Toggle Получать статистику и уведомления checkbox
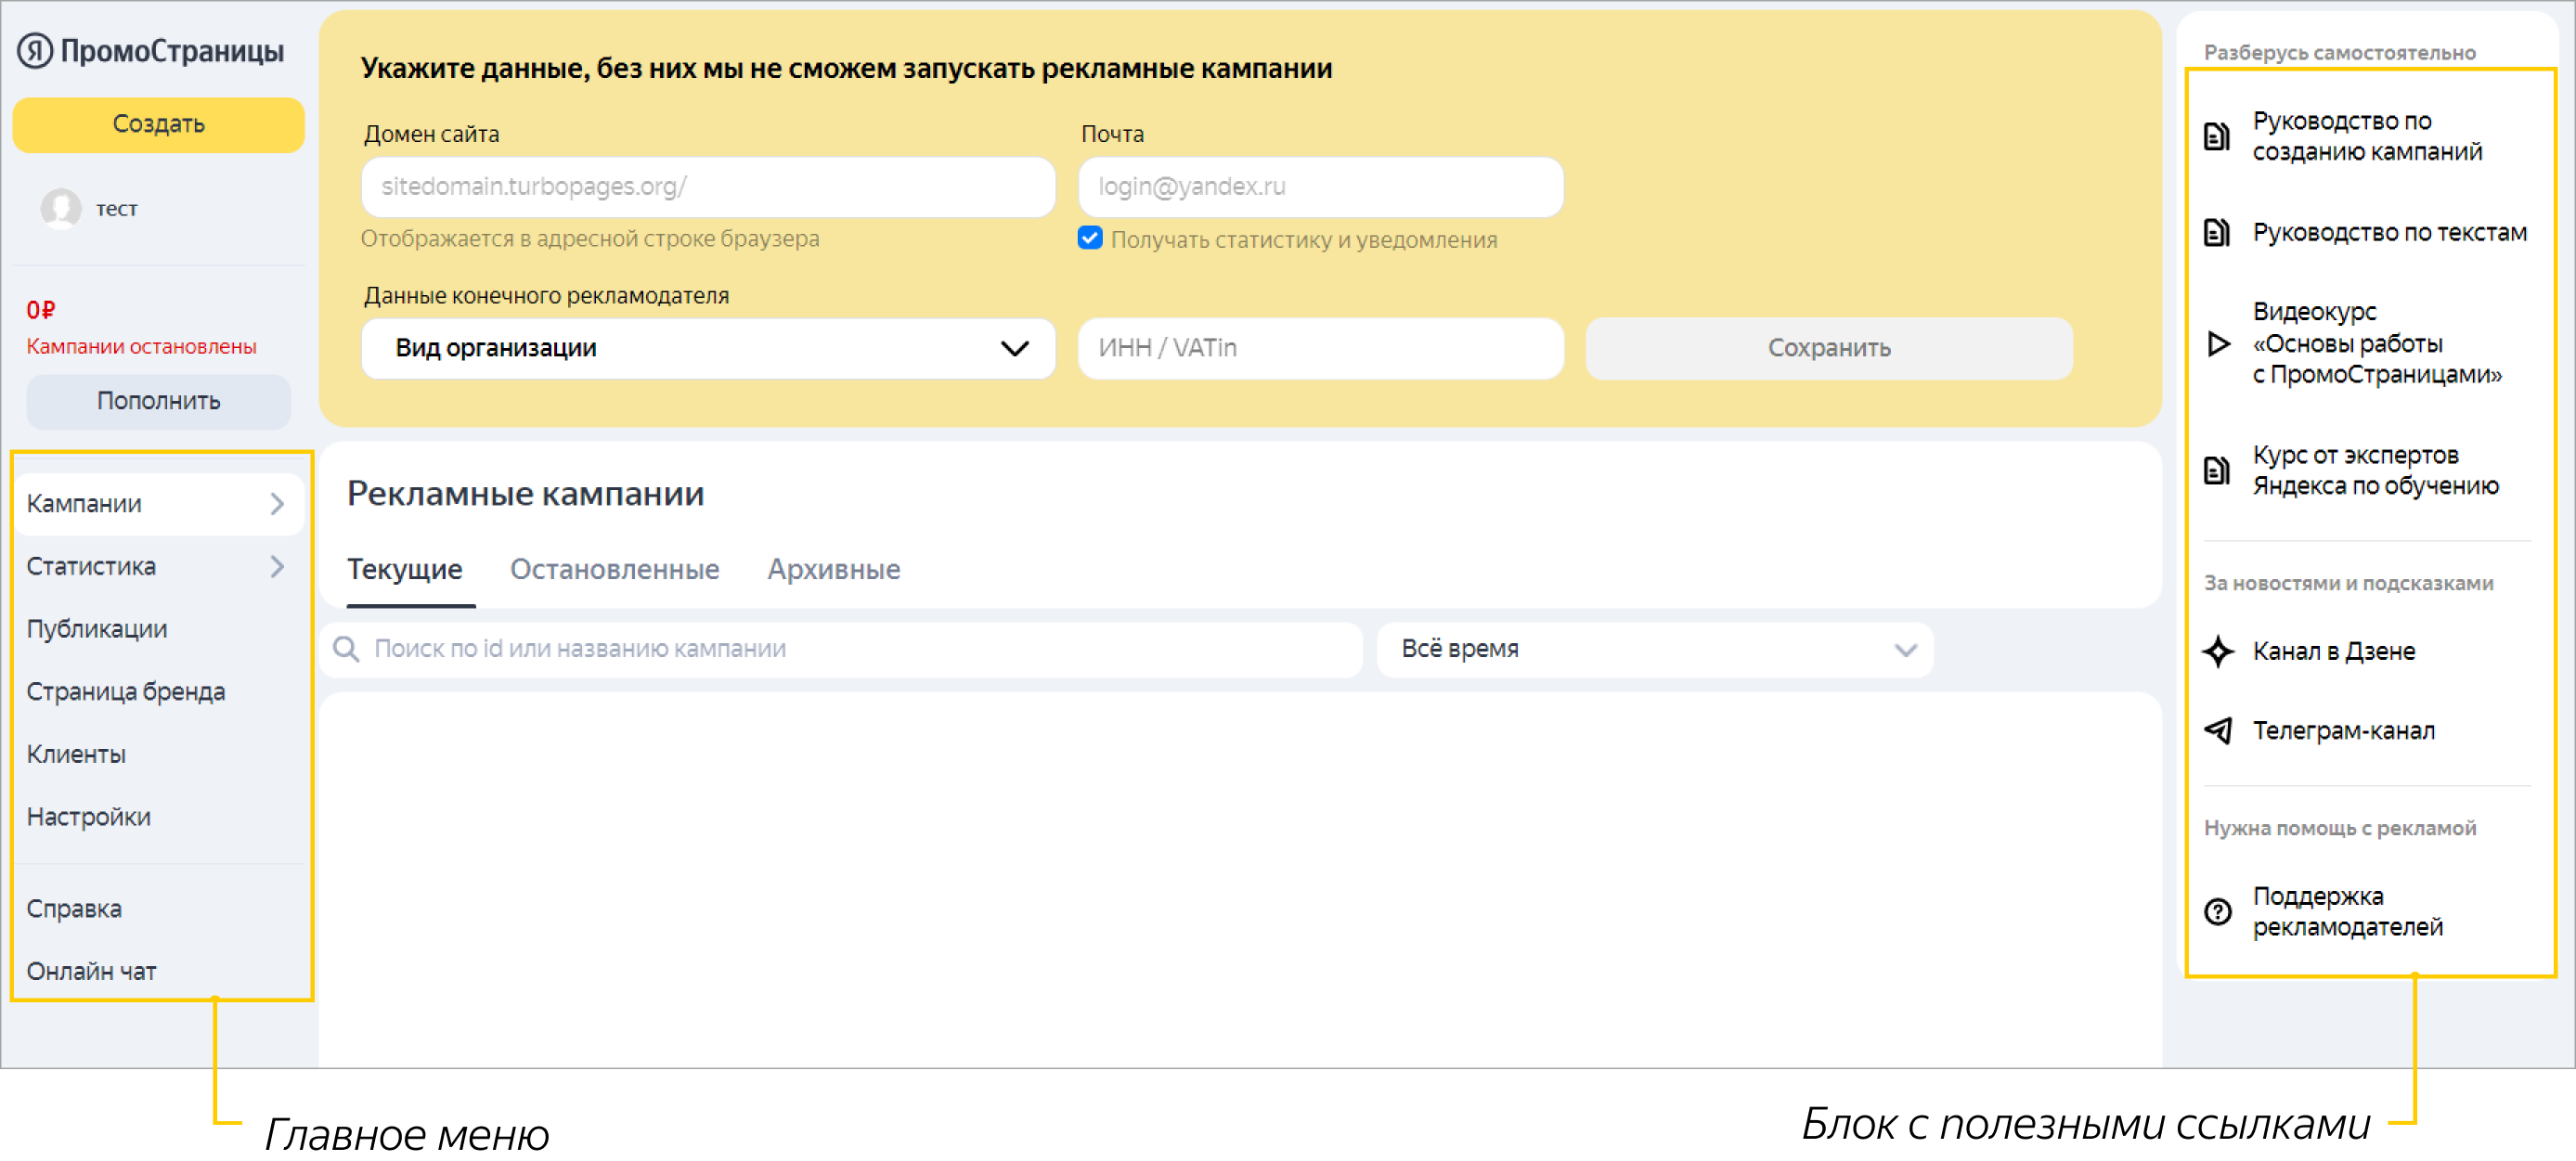 (1090, 238)
